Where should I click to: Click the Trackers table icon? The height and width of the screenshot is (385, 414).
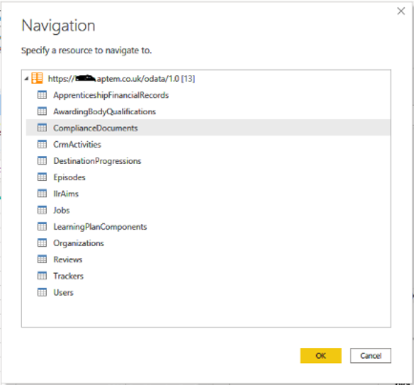(42, 276)
